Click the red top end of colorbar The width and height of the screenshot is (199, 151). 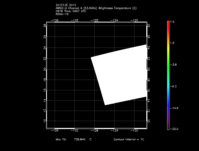[168, 23]
